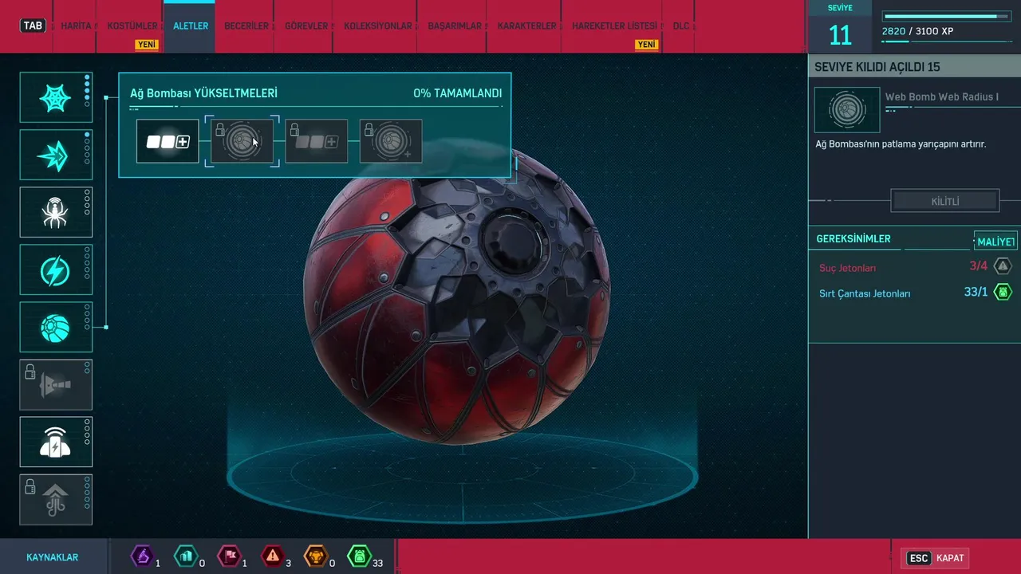The width and height of the screenshot is (1021, 574).
Task: Open the KARAKTERLER tab
Action: (526, 26)
